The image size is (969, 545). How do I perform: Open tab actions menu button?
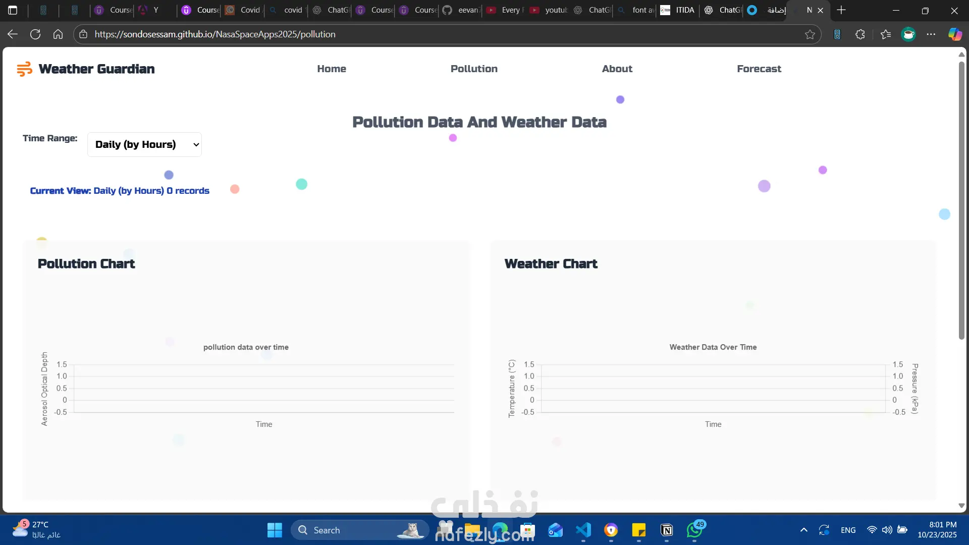point(13,10)
